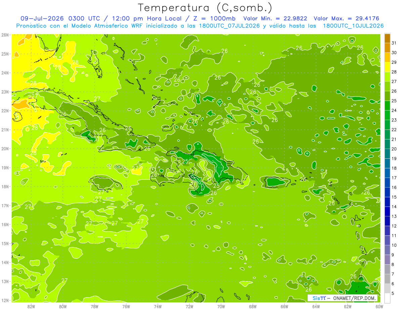
Task: Click the 80W longitude axis label
Action: [63, 307]
